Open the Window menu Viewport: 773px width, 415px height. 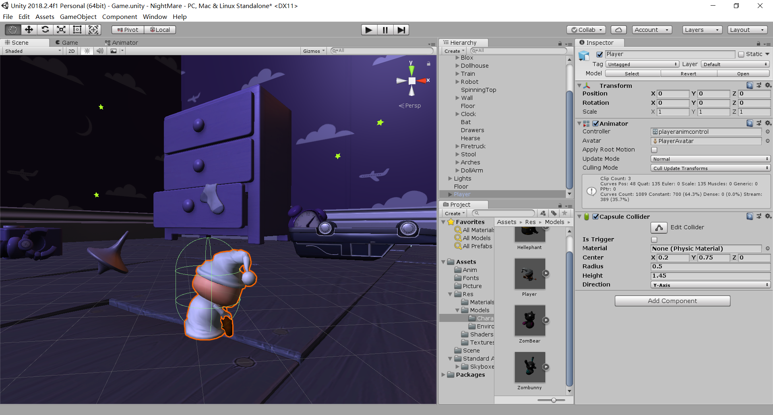click(x=155, y=17)
